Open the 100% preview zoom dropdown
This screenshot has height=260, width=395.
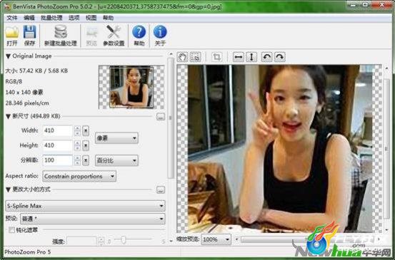pos(216,239)
